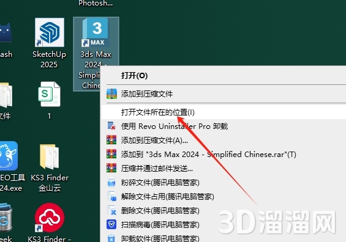Choose 添加到压缩文件 with the zip icon

pos(223,94)
